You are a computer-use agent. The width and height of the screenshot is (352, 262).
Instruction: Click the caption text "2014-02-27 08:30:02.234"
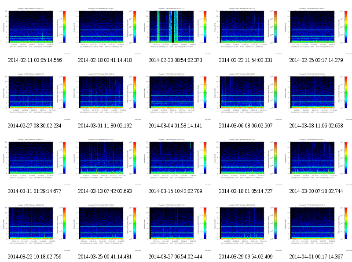tap(35, 126)
